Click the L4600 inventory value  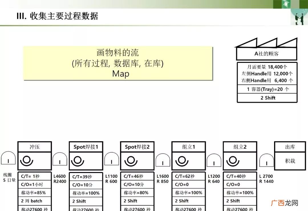pyautogui.click(x=60, y=176)
